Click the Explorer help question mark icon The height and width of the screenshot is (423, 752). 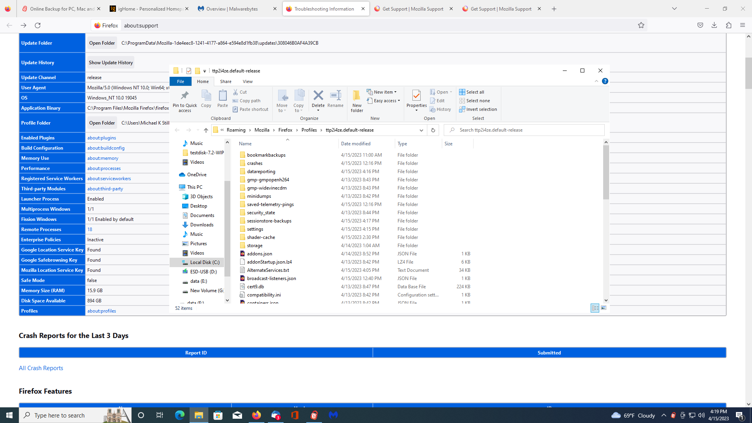click(605, 81)
